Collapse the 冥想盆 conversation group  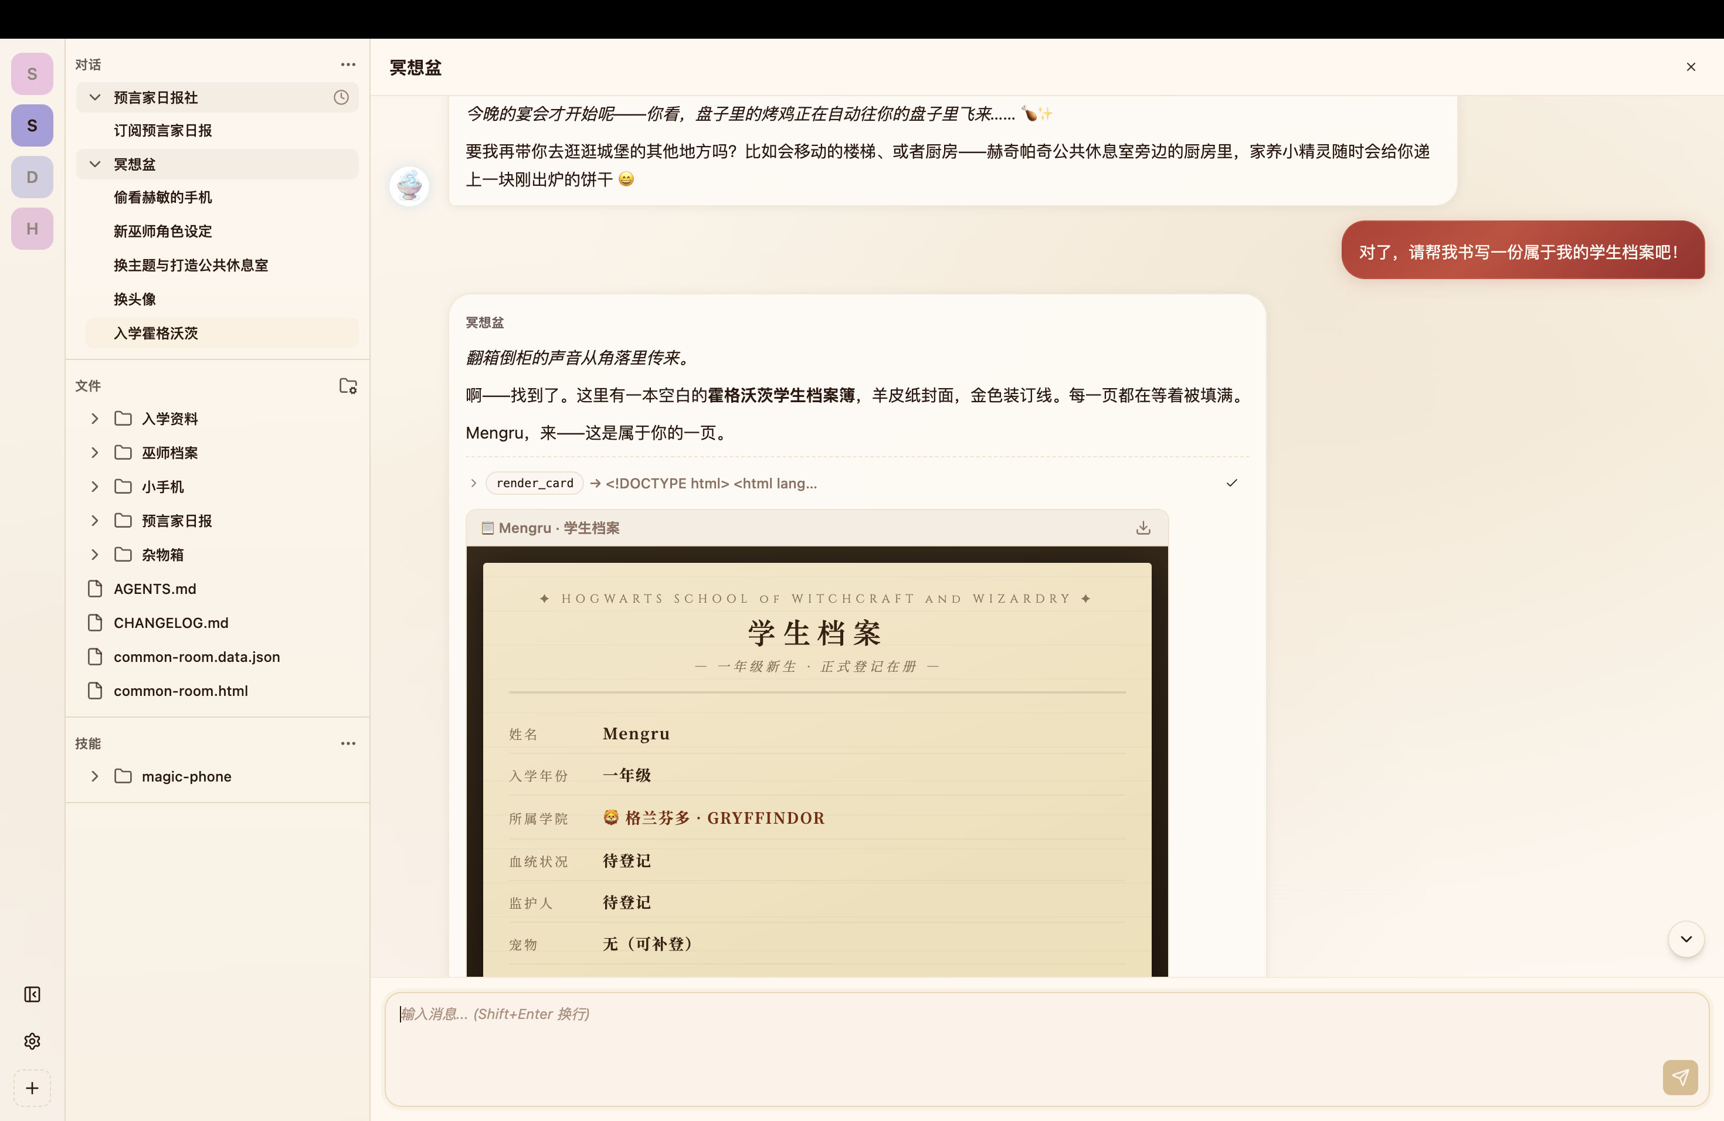click(x=94, y=164)
